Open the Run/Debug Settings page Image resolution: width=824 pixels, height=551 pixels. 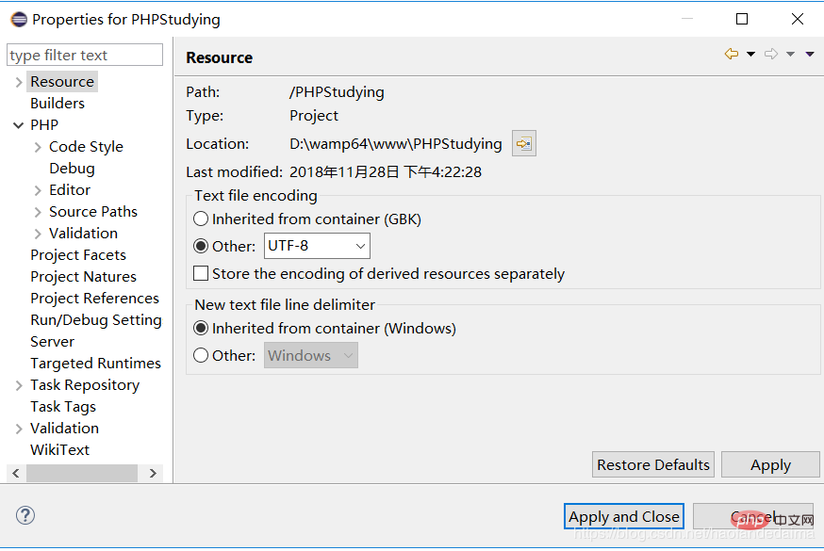[96, 320]
